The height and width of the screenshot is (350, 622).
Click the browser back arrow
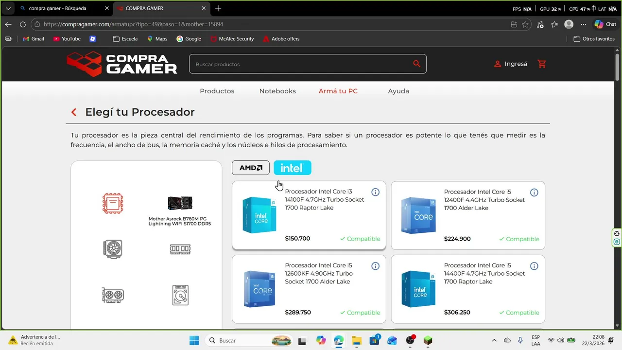point(8,24)
